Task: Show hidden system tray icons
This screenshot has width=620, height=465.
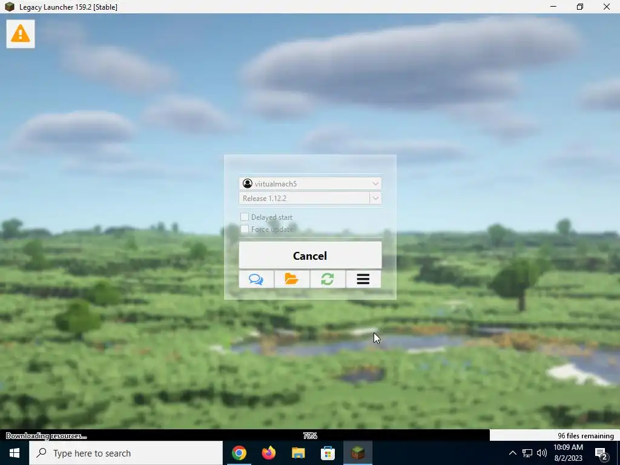Action: (512, 453)
